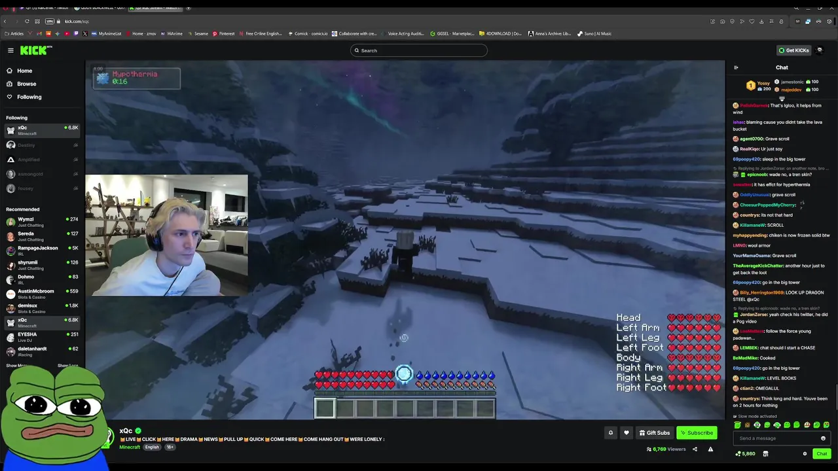Click the search field on Kick

coord(418,50)
